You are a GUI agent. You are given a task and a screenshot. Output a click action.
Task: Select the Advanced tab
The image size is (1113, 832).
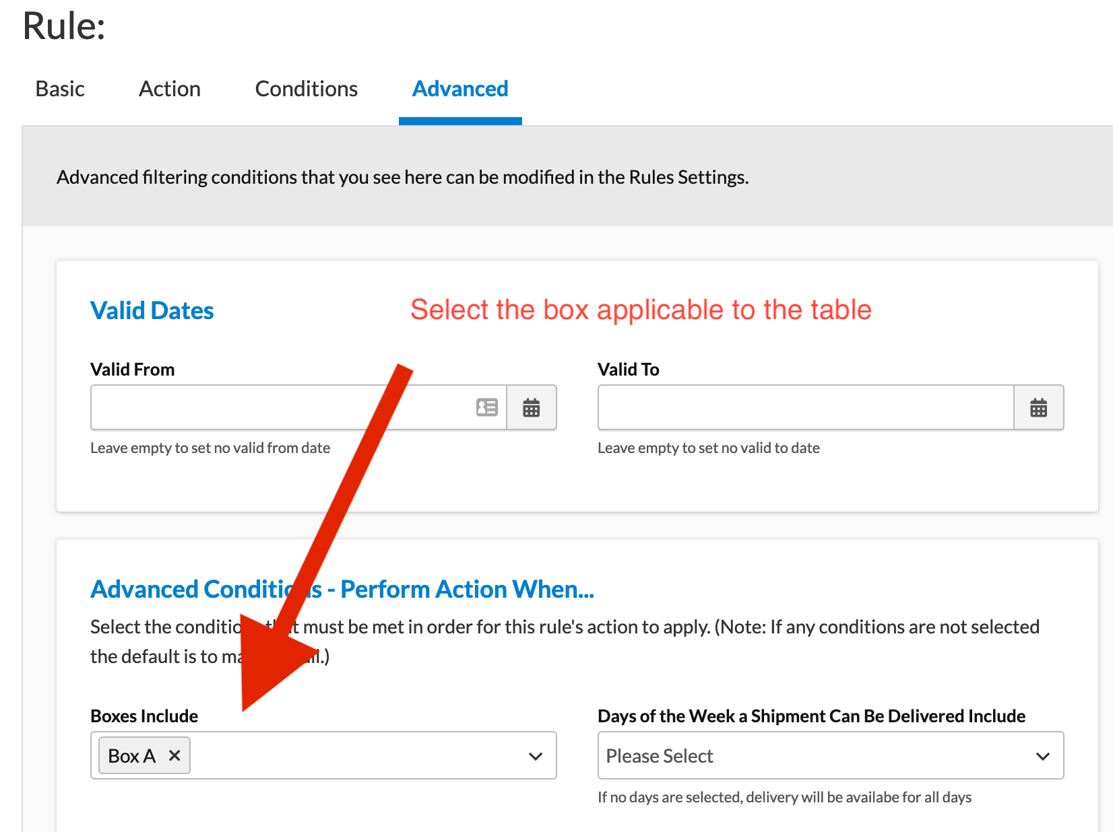click(x=460, y=88)
